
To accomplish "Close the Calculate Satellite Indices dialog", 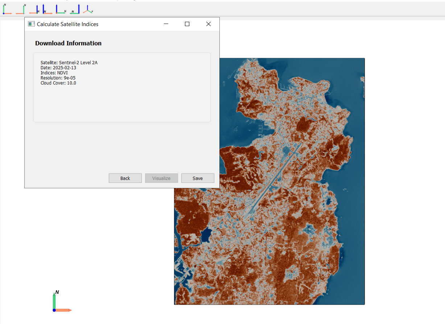I will click(x=208, y=24).
